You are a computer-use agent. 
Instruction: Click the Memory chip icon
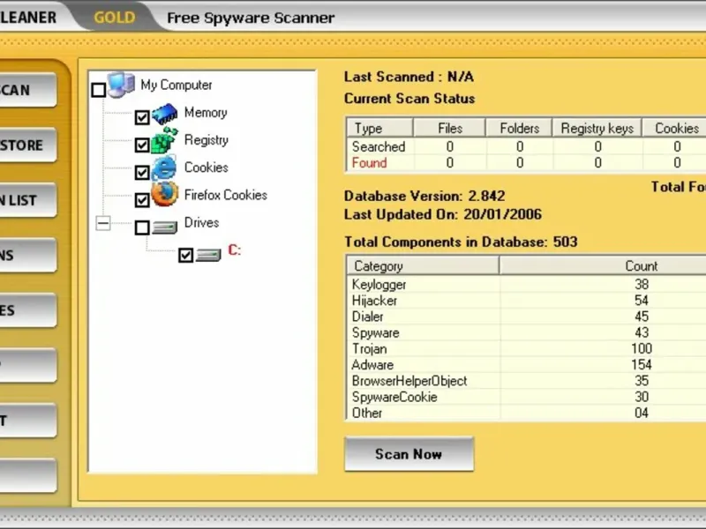[165, 114]
